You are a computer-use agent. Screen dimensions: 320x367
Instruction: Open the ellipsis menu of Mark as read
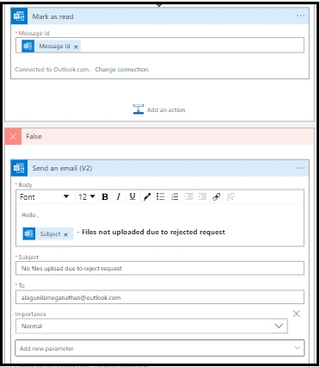[x=300, y=16]
